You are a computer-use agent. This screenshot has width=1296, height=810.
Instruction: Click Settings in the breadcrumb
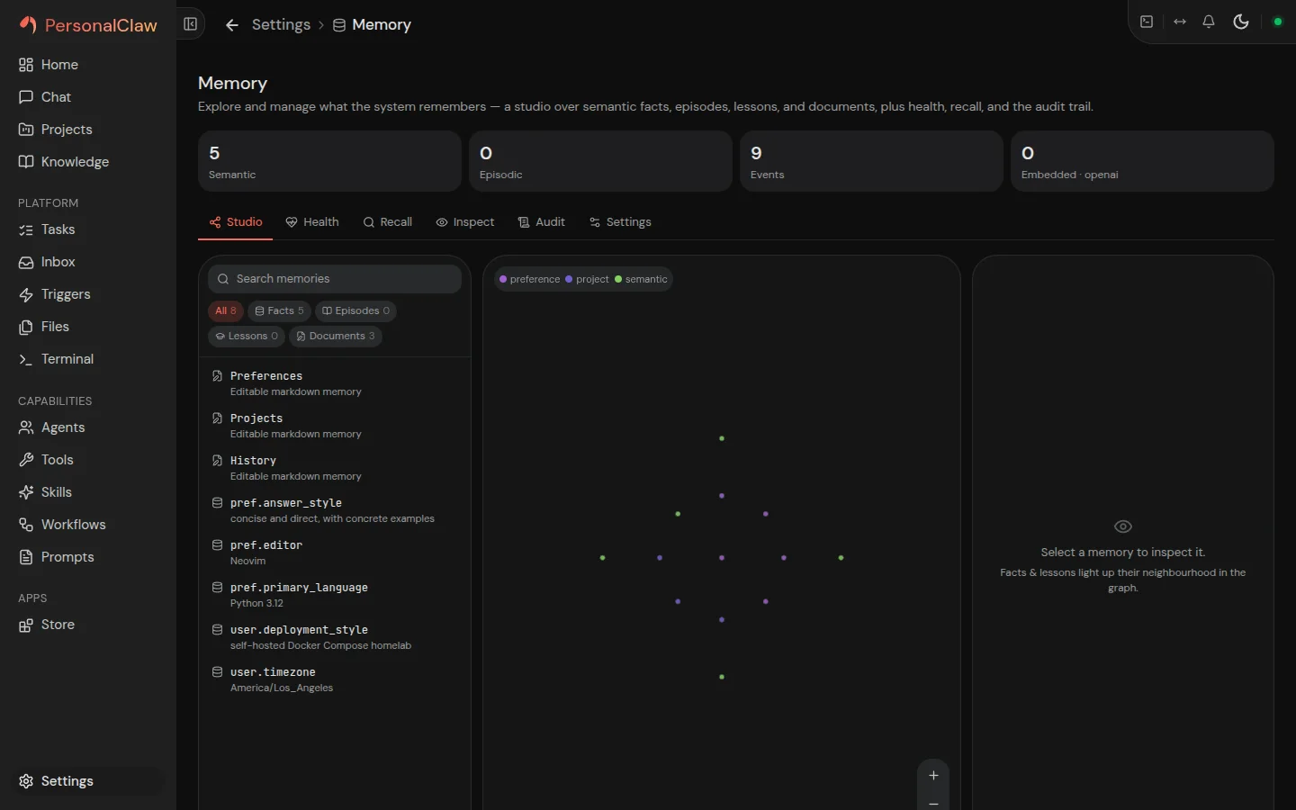(x=281, y=25)
